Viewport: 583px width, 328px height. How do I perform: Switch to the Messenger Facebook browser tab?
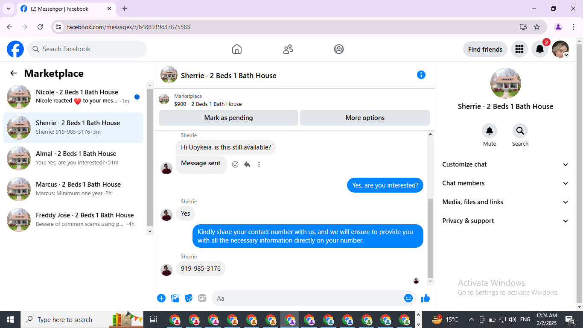pos(66,9)
